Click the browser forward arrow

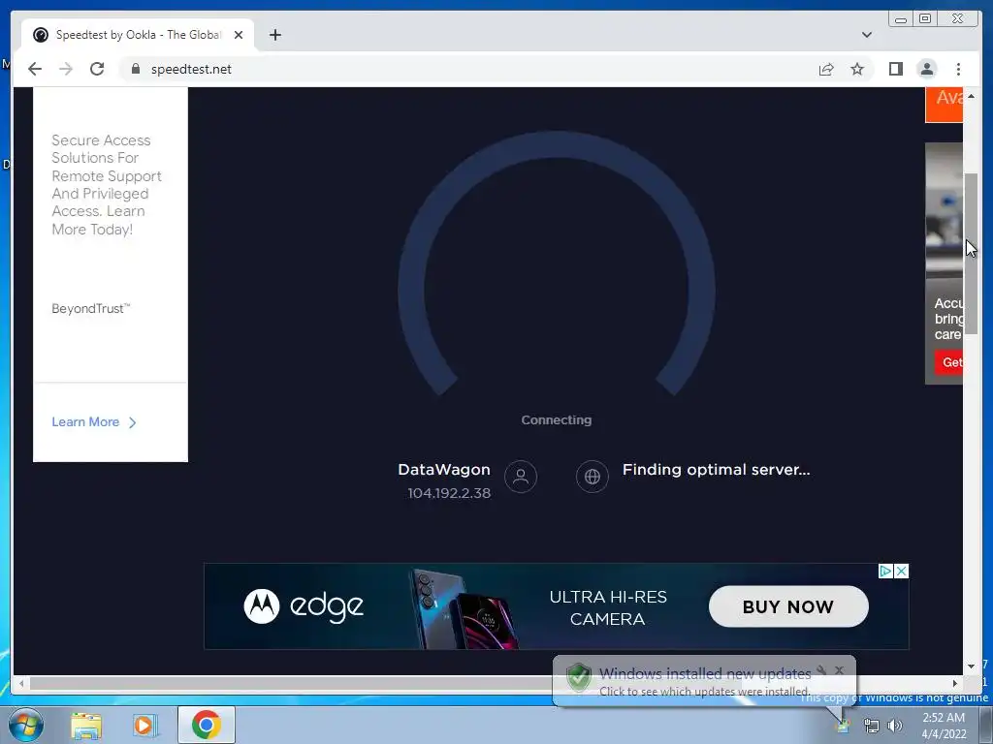click(x=66, y=69)
